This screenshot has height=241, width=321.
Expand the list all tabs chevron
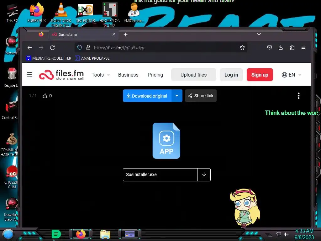tap(259, 34)
